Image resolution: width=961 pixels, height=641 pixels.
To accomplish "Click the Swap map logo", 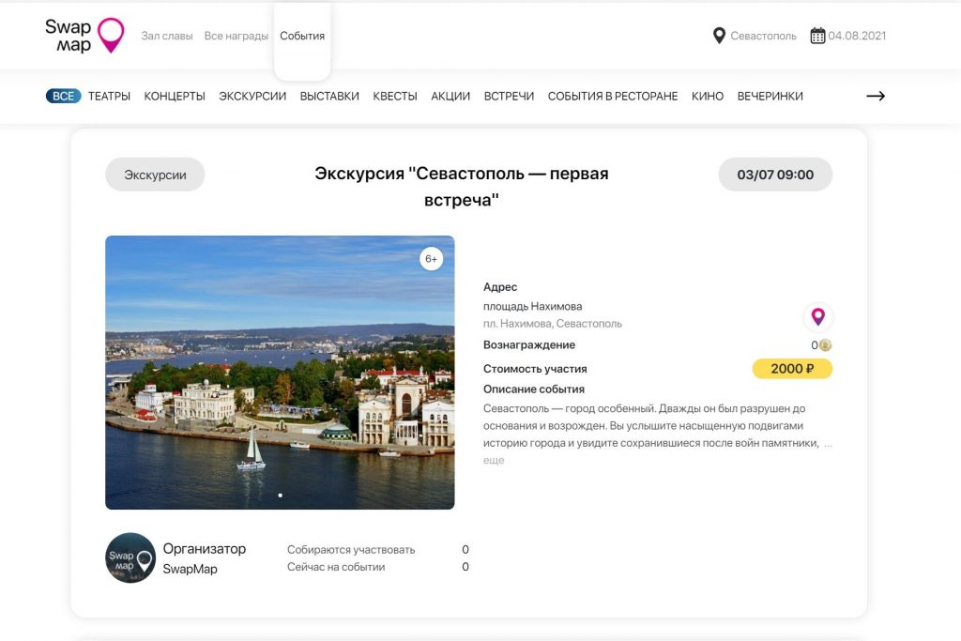I will (84, 36).
